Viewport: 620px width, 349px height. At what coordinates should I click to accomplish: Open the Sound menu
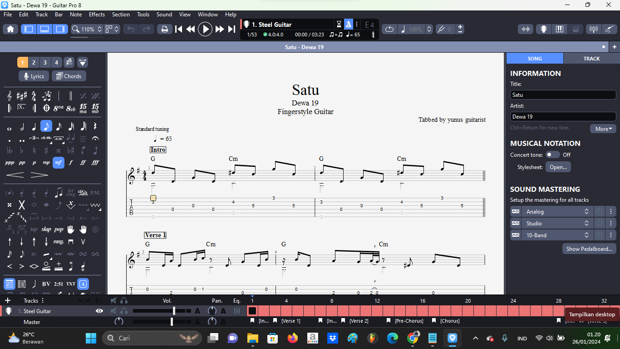164,15
